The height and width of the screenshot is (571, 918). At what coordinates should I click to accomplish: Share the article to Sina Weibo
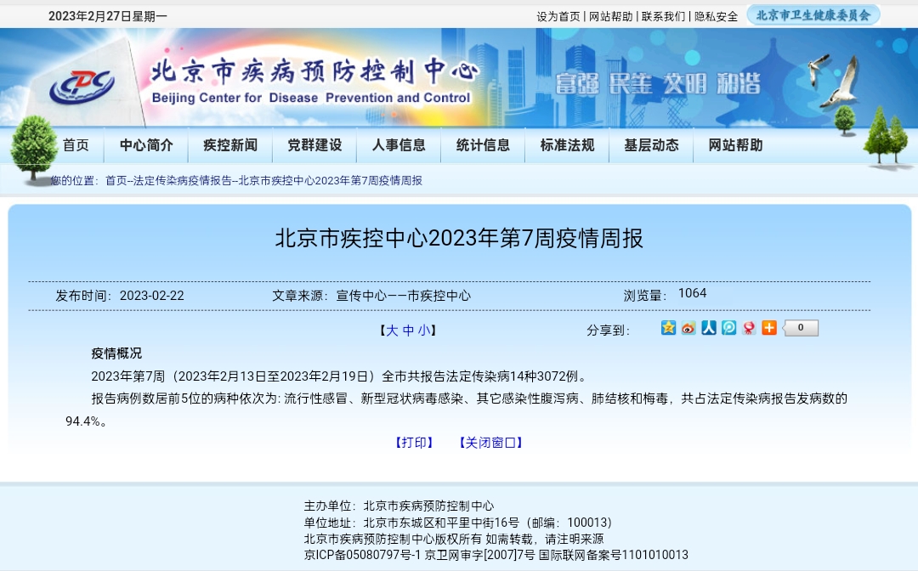[x=688, y=328]
